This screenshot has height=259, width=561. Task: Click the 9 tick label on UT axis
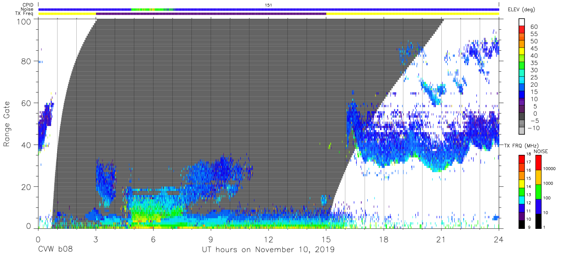[211, 239]
